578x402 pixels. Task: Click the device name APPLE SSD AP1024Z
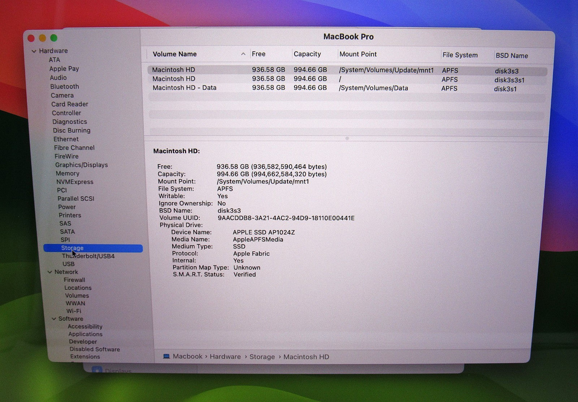tap(264, 232)
